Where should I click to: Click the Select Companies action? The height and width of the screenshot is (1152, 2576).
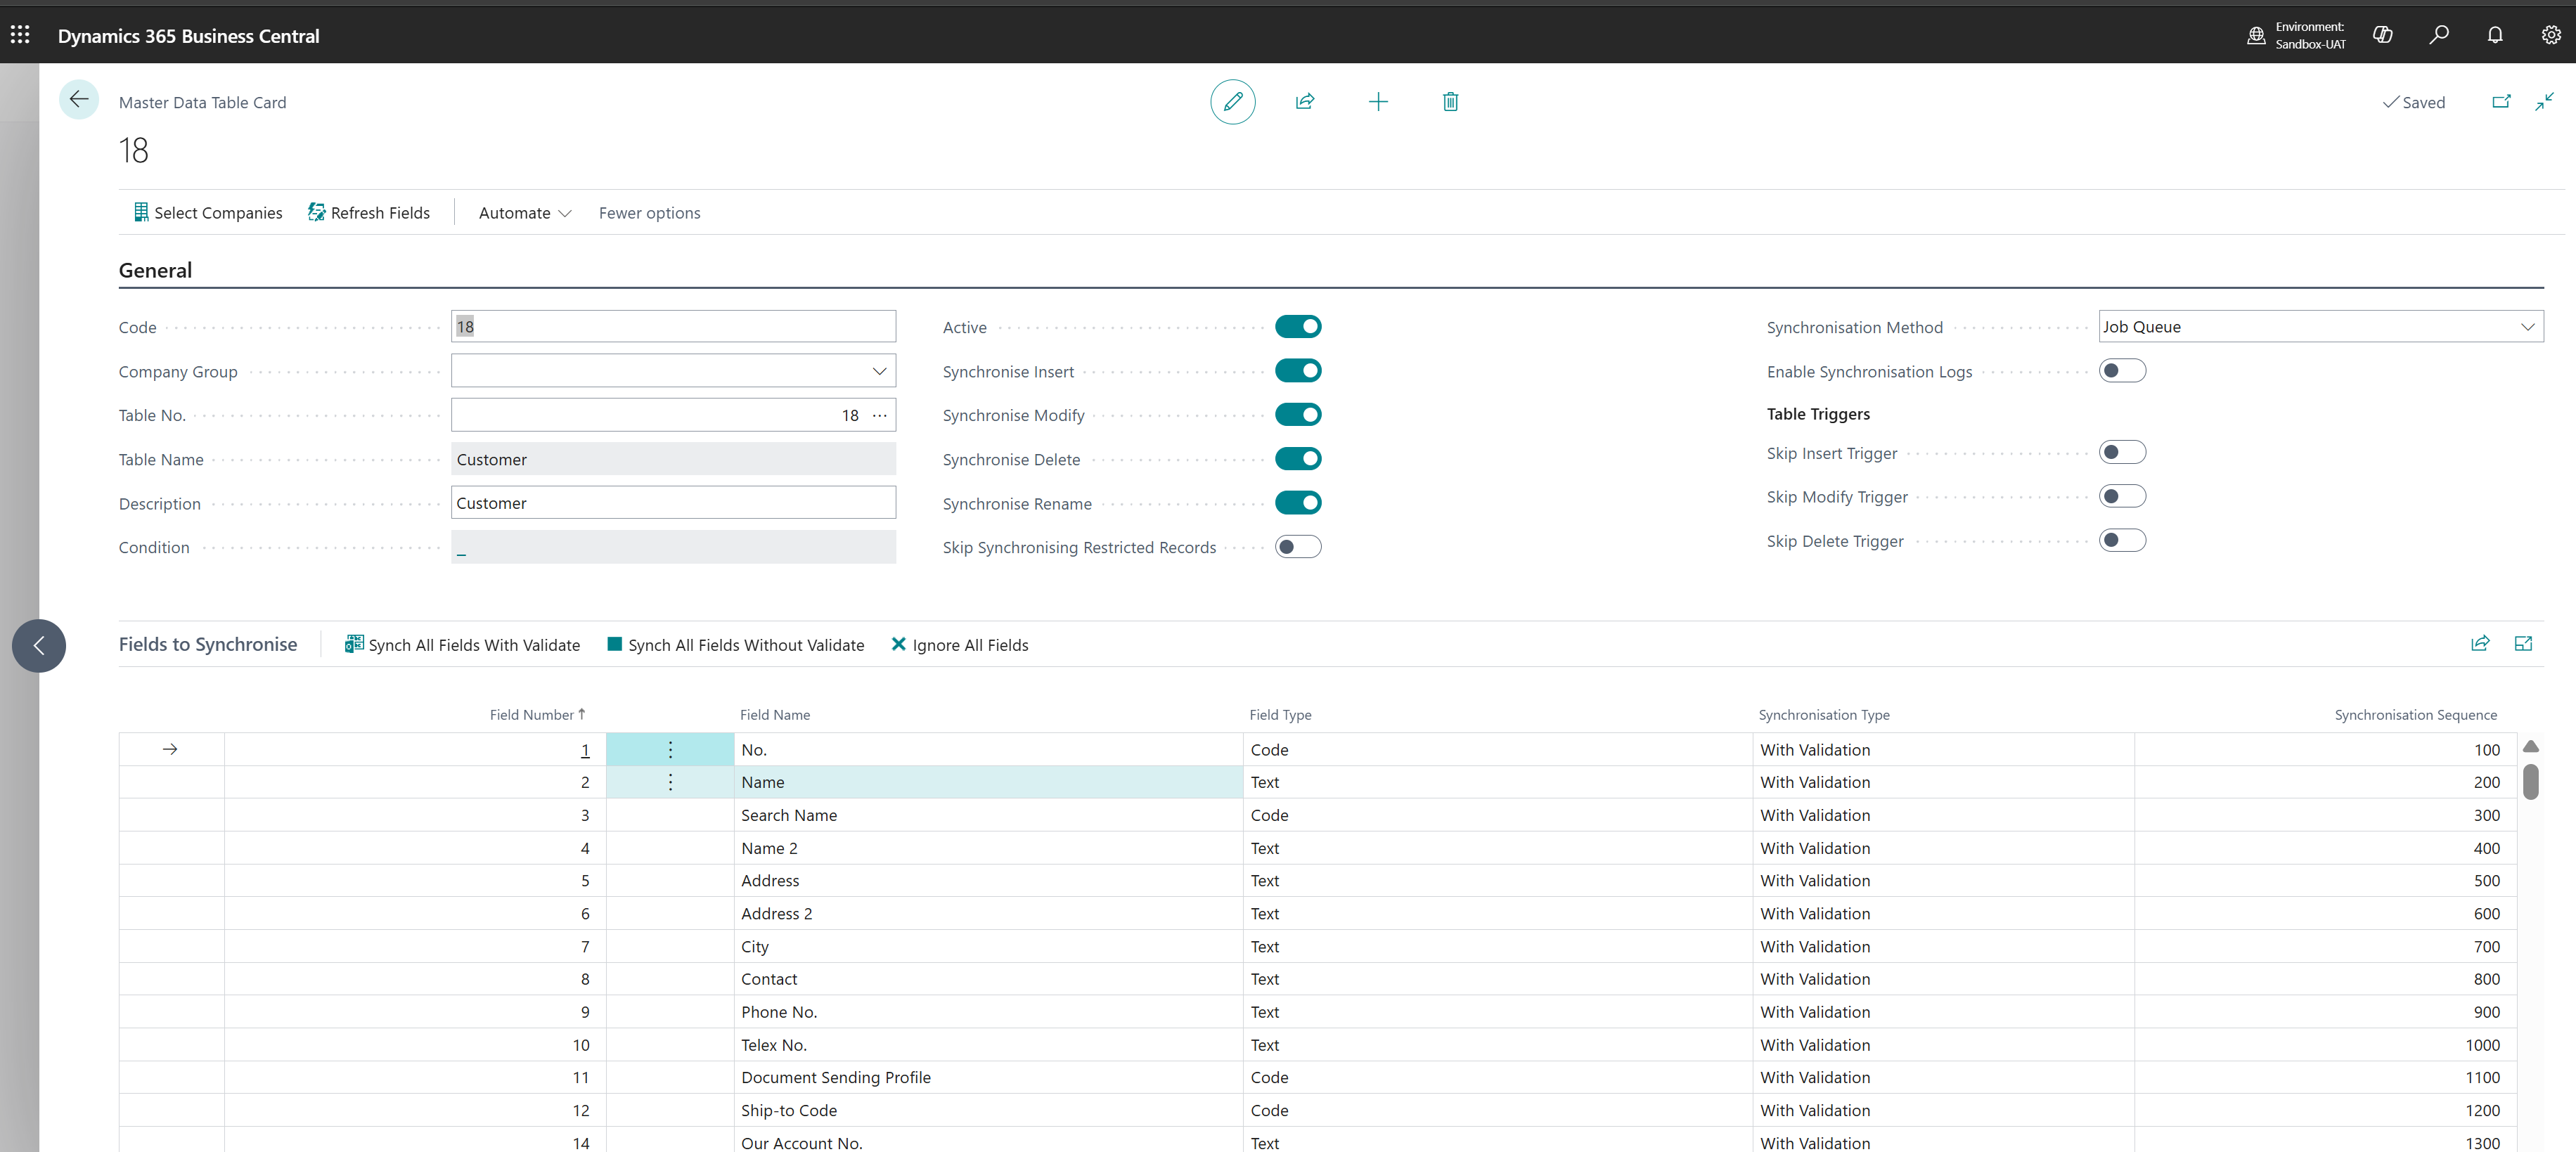208,212
